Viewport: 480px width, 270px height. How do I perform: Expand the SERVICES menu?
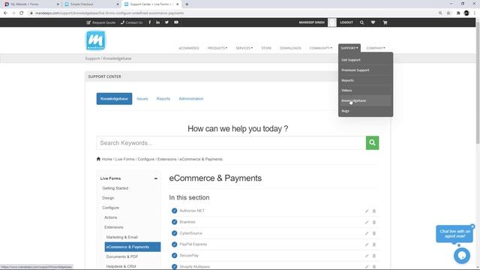point(244,48)
